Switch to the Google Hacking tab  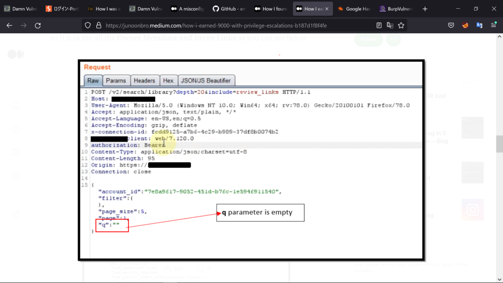pyautogui.click(x=354, y=9)
